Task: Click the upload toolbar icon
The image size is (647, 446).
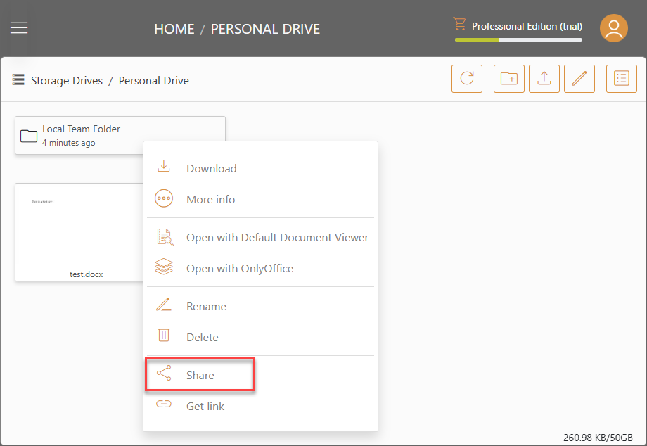Action: [x=544, y=78]
